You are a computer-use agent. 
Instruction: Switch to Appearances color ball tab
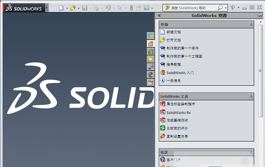click(x=150, y=74)
